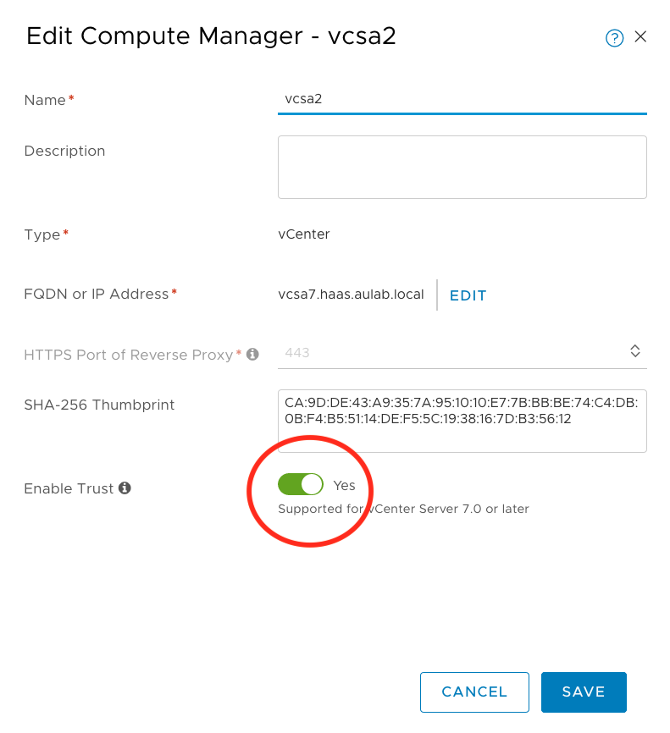Click the SHA-256 Thumbprint text area
The height and width of the screenshot is (733, 670).
coord(462,421)
